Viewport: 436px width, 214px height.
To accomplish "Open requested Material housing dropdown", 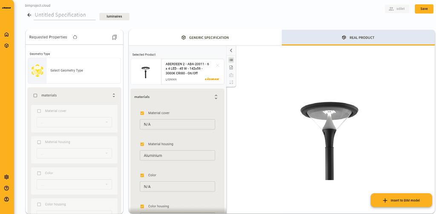I will click(x=74, y=153).
